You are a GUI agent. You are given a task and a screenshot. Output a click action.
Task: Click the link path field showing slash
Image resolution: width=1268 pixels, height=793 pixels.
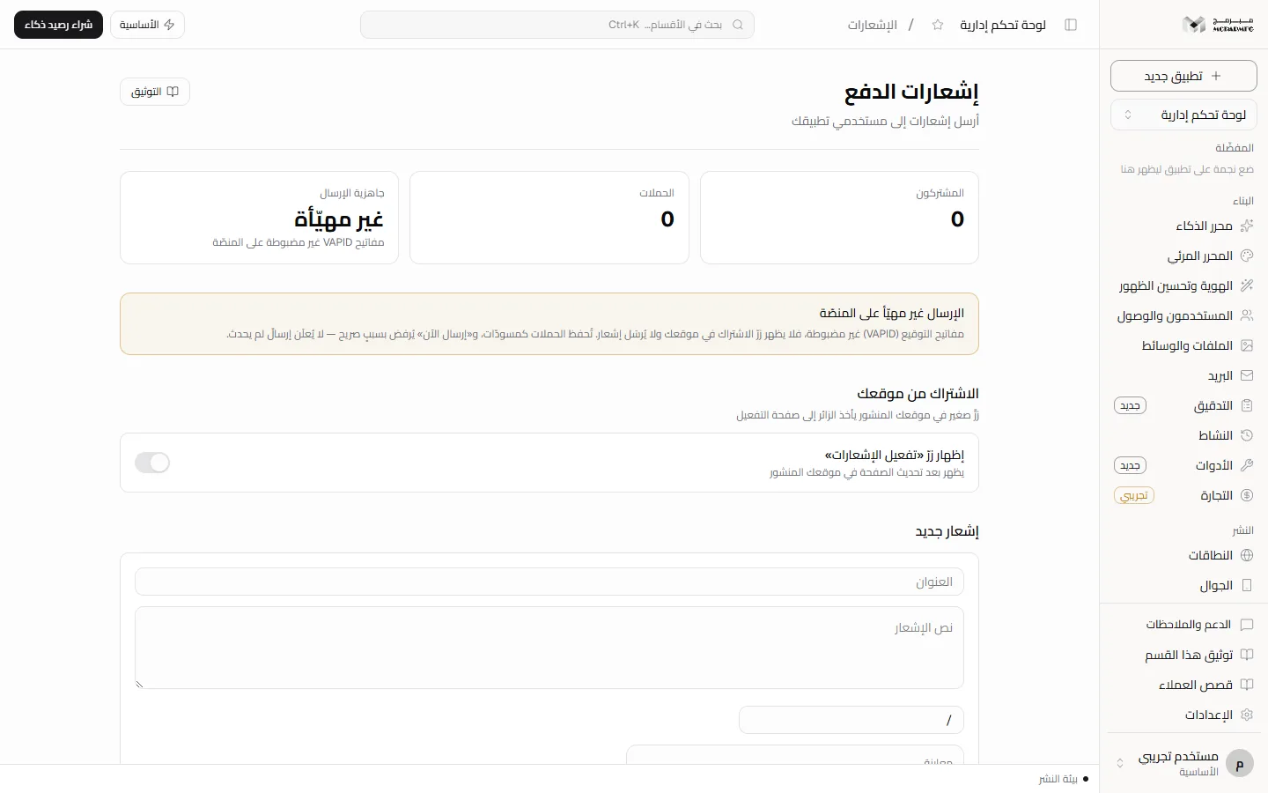(851, 720)
